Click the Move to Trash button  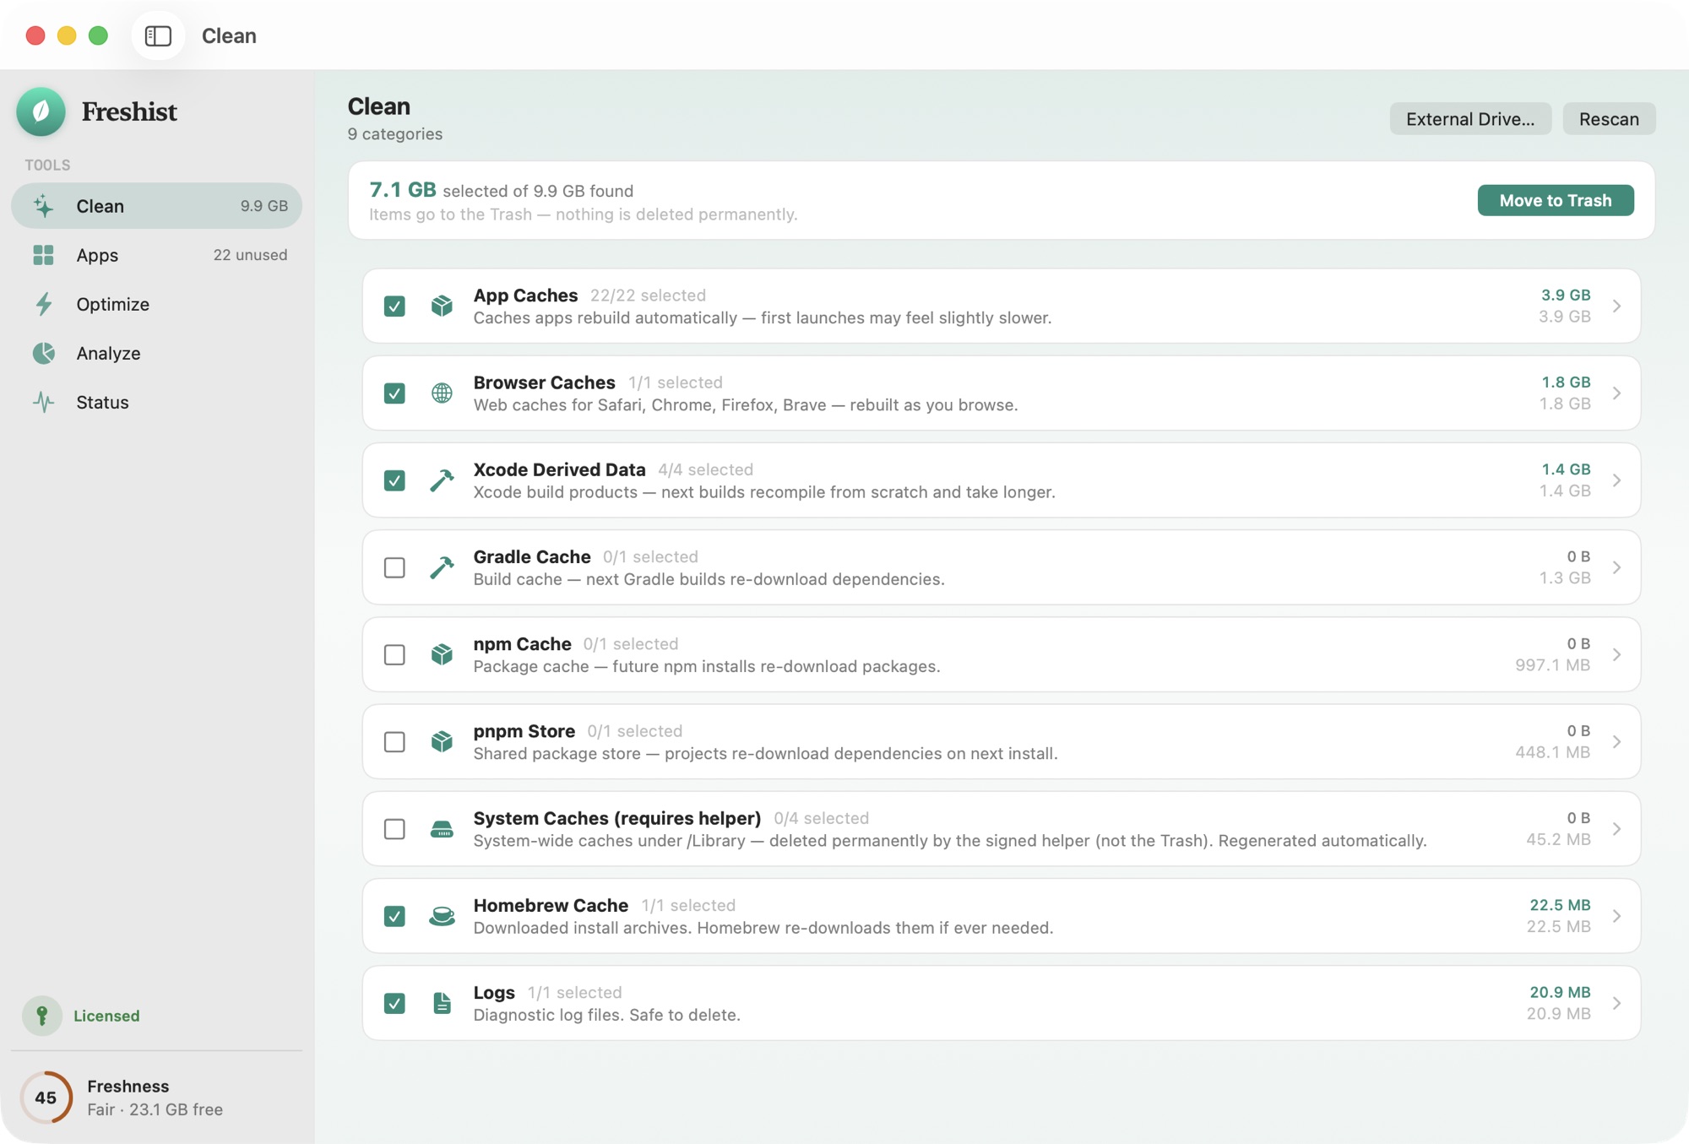[1556, 200]
